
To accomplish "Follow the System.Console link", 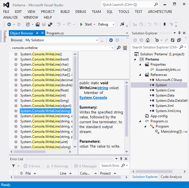I will coord(93,98).
